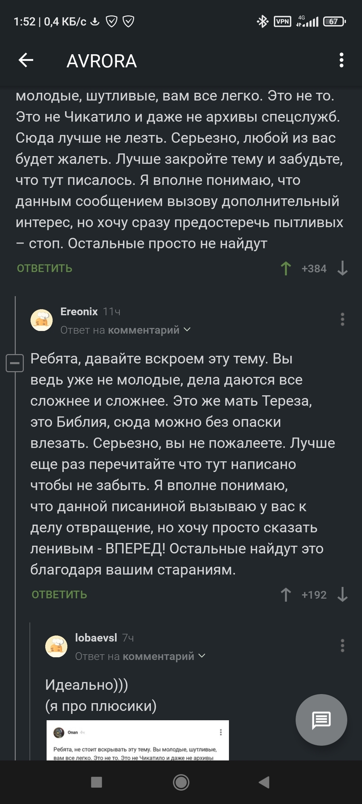Open the three-dot overflow menu in header
The image size is (362, 804).
341,60
